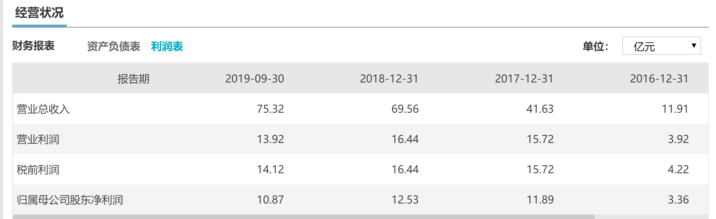Click the 财务报表 label
Image resolution: width=716 pixels, height=219 pixels.
[x=33, y=46]
